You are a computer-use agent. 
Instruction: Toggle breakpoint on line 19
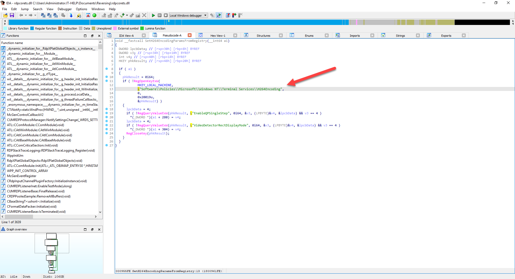pyautogui.click(x=107, y=113)
